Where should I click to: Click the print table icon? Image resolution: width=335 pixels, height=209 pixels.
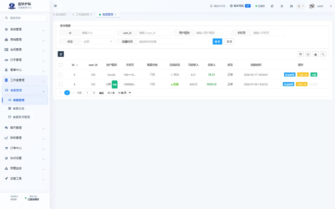(x=308, y=54)
